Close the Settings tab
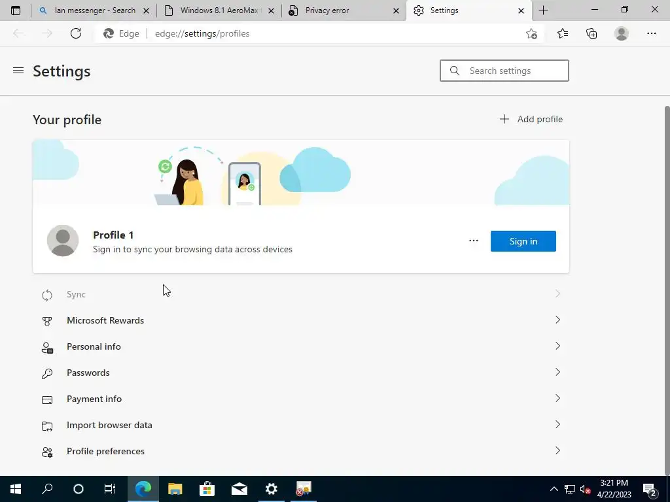The height and width of the screenshot is (502, 670). point(521,10)
